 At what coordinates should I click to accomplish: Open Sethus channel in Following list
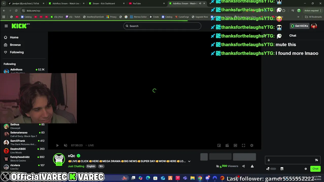tap(24, 126)
